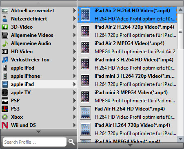
Task: Click the apple iPhone device icon
Action: pos(5,76)
